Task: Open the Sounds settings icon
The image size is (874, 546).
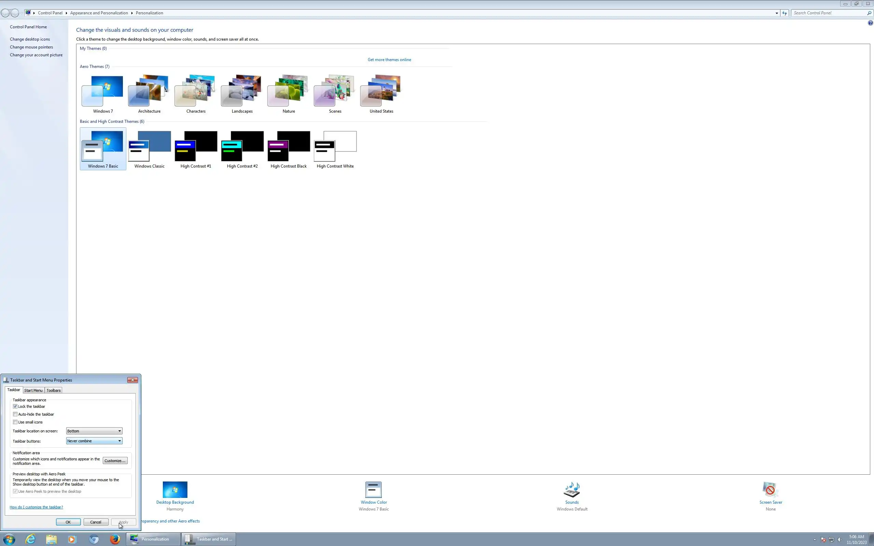Action: [572, 490]
